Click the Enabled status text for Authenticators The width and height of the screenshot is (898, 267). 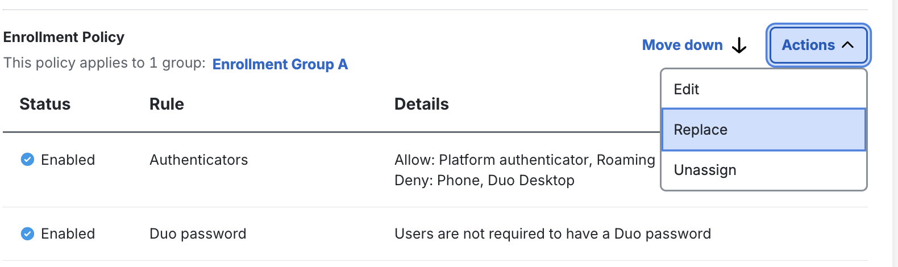(68, 160)
